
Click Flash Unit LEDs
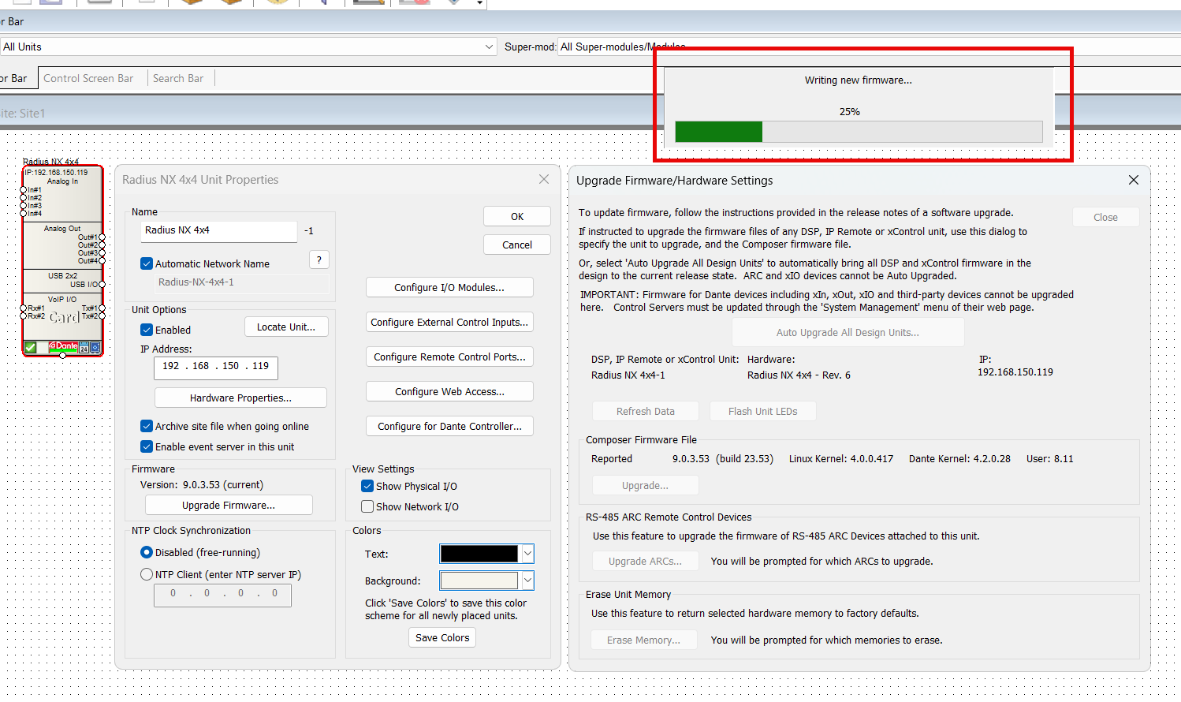point(762,411)
